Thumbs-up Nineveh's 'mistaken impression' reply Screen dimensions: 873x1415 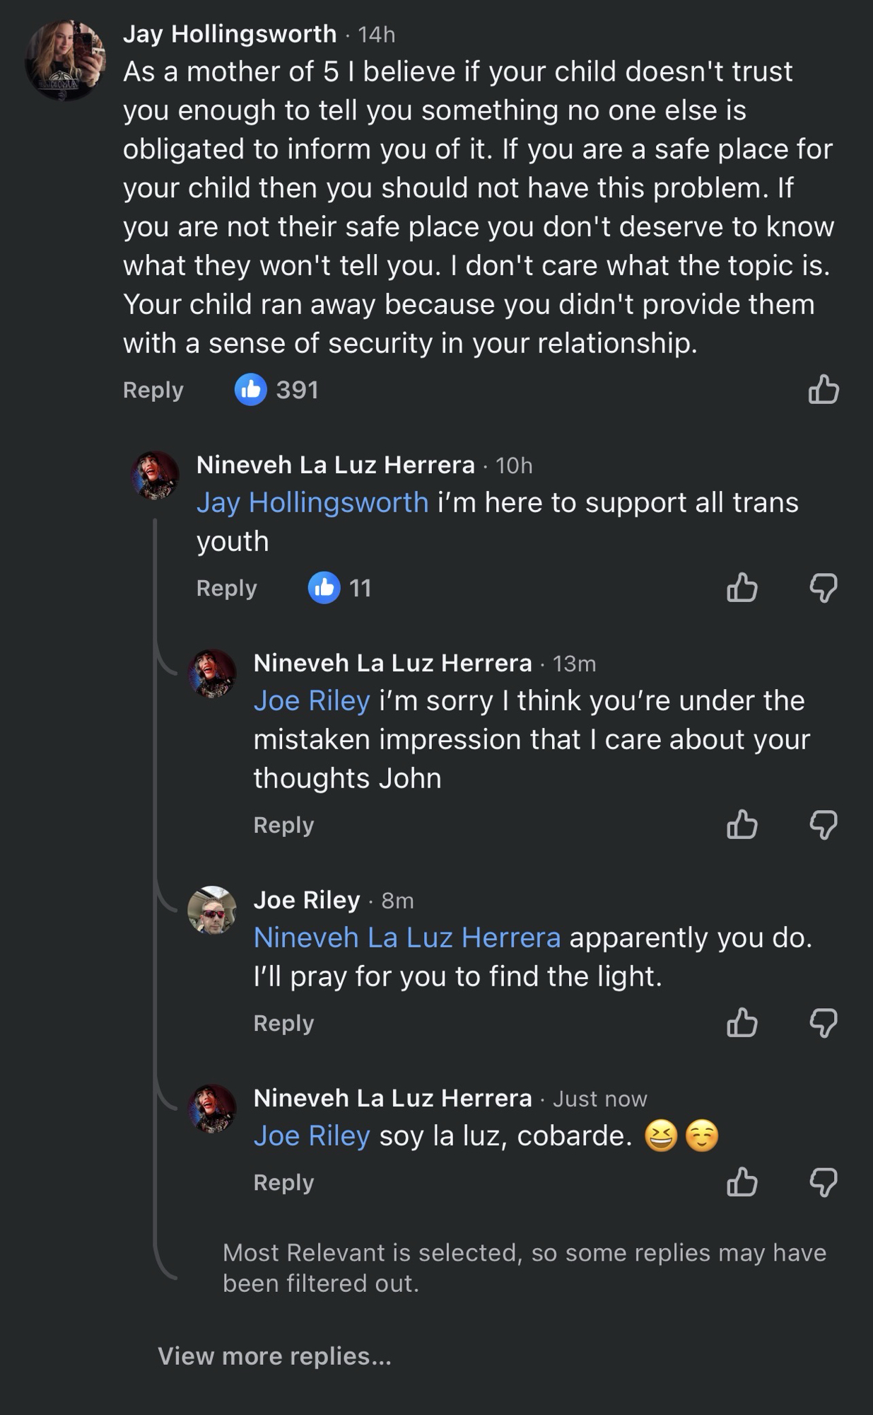tap(742, 825)
